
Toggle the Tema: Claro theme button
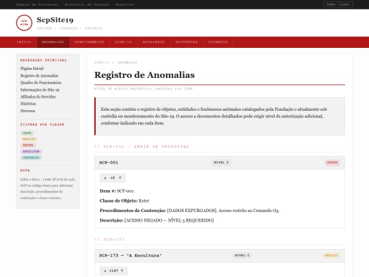click(338, 5)
